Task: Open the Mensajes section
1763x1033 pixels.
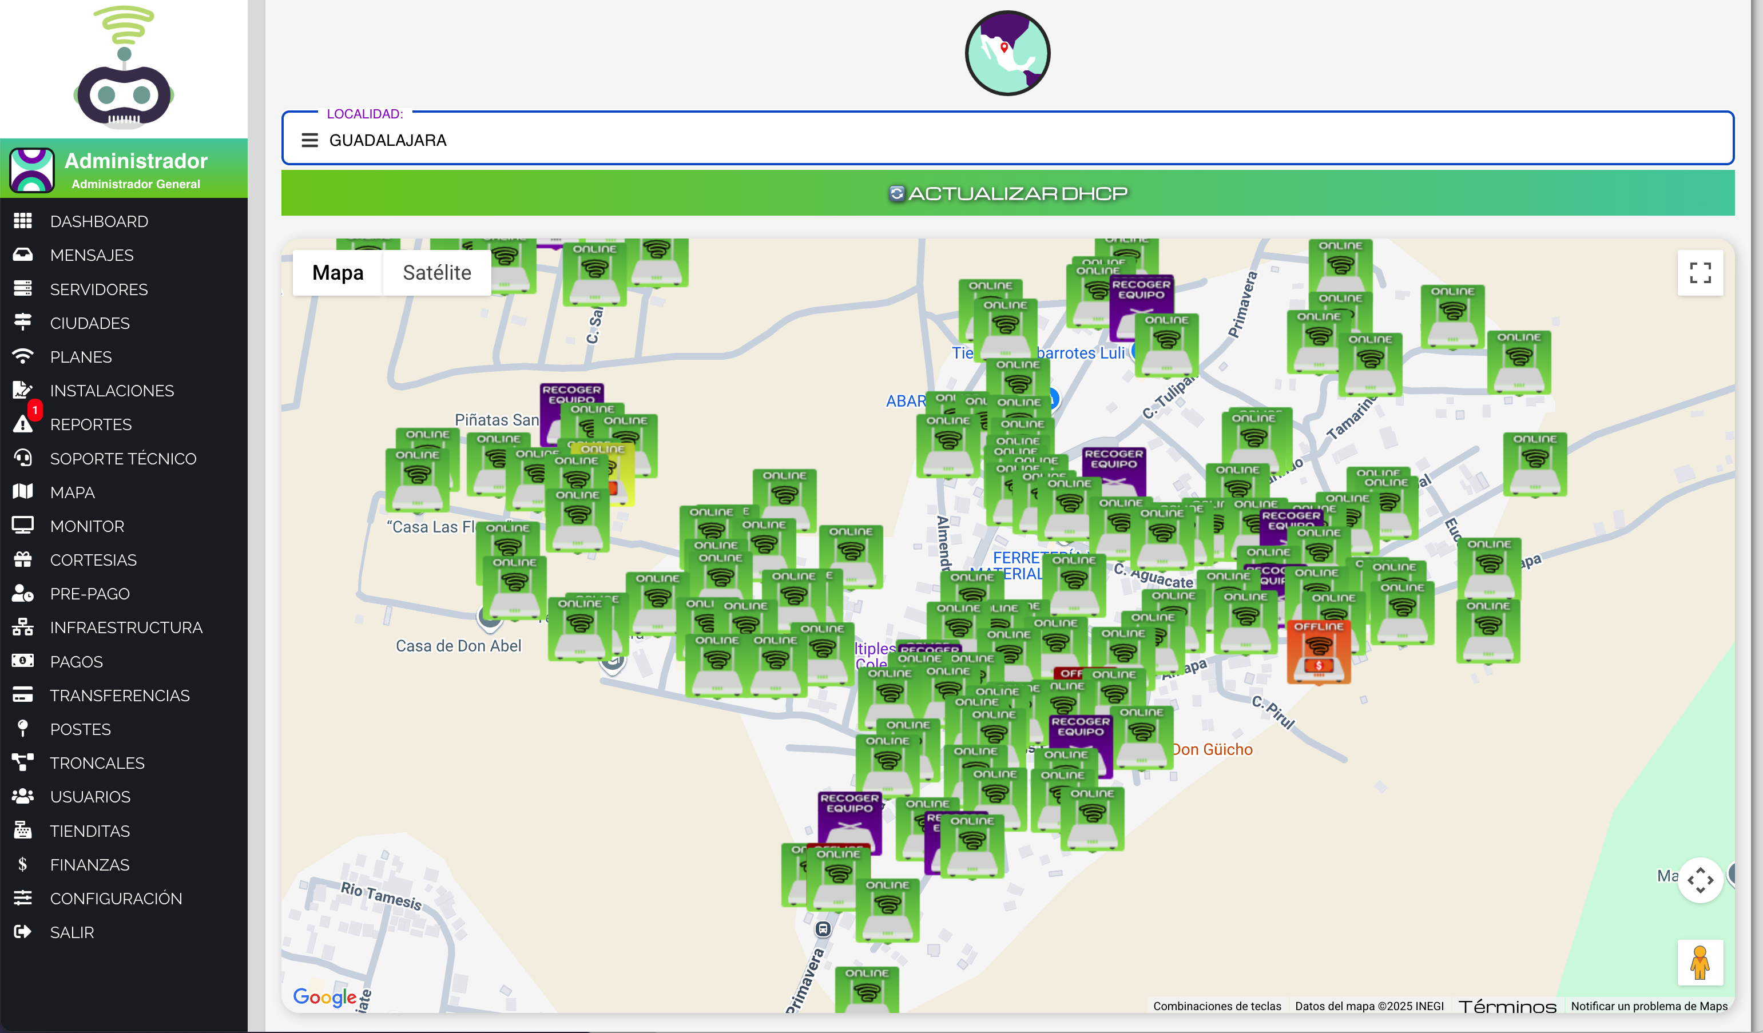Action: 92,255
